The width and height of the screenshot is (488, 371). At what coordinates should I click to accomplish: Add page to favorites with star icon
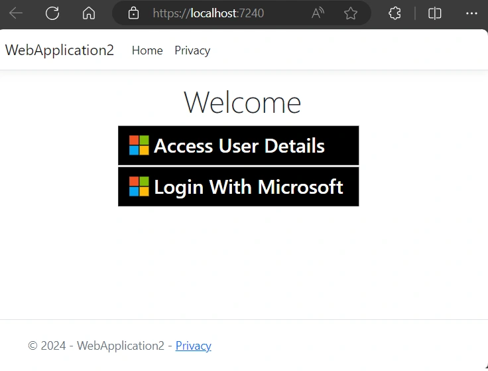pyautogui.click(x=351, y=13)
